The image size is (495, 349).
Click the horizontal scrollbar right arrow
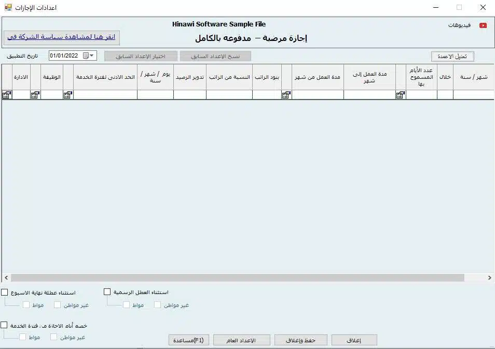(x=490, y=278)
